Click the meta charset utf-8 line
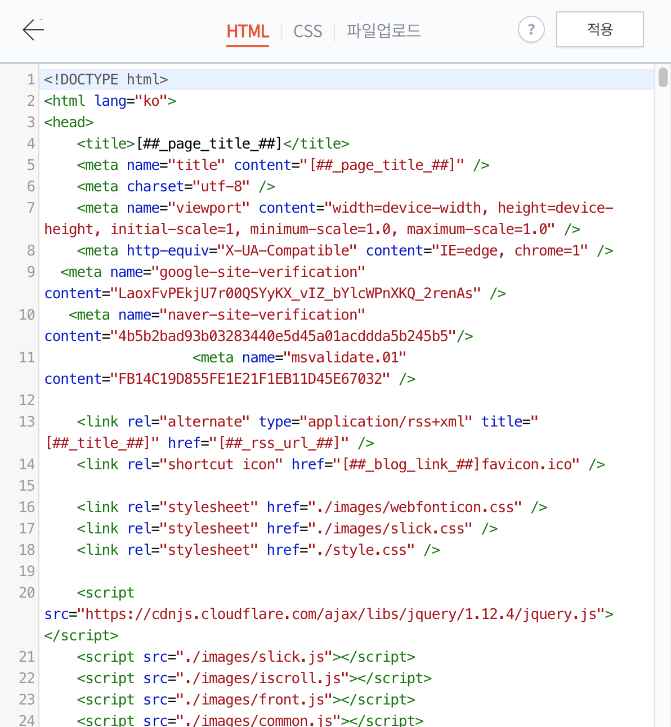 176,186
